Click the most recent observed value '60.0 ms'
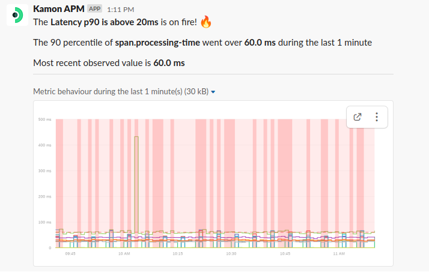This screenshot has height=272, width=429. [x=169, y=62]
